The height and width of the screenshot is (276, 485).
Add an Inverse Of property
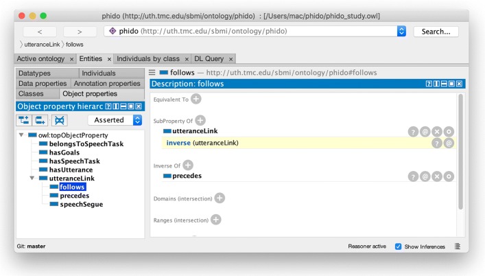[x=188, y=165]
